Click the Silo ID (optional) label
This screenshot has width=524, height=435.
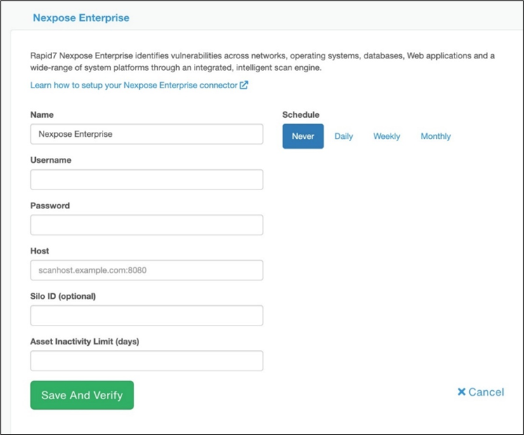pos(63,297)
